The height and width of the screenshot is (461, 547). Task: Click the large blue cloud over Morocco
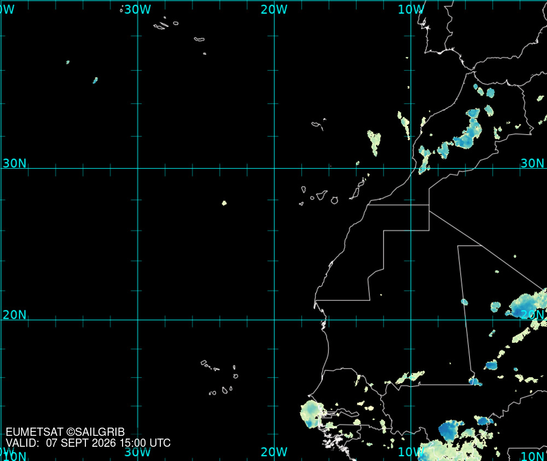click(x=468, y=129)
